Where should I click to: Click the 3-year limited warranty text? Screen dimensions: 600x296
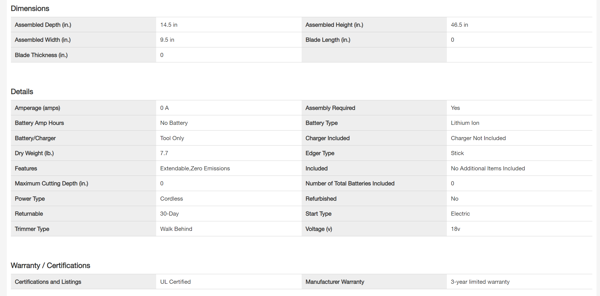pos(480,282)
